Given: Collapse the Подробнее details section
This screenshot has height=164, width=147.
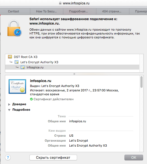Looking at the screenshot, I should (x=9, y=110).
